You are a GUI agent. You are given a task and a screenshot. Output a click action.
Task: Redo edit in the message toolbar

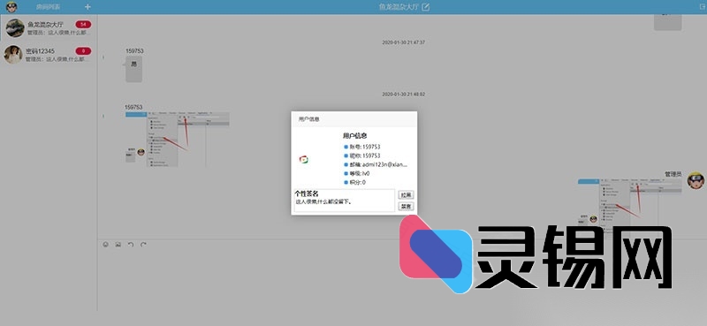click(x=143, y=245)
